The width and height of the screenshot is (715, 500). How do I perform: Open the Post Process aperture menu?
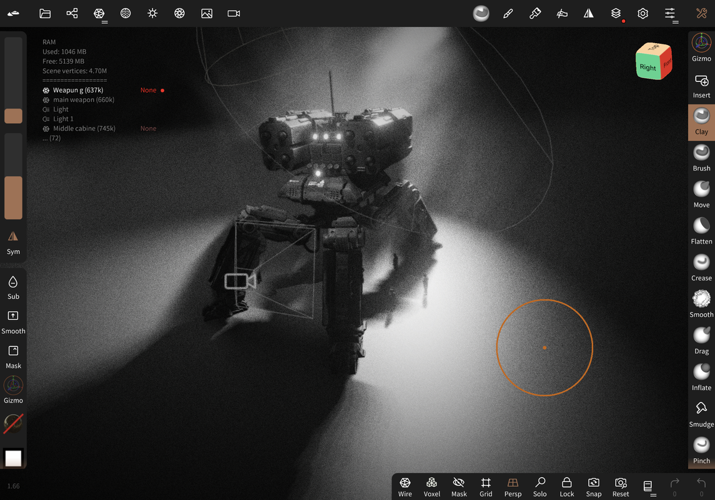pyautogui.click(x=180, y=13)
